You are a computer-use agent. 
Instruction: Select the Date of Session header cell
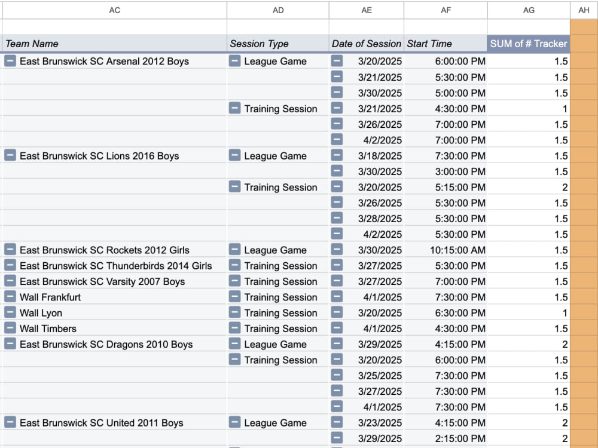367,44
